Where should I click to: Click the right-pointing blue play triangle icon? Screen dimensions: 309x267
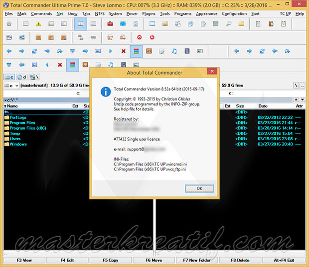pyautogui.click(x=110, y=51)
